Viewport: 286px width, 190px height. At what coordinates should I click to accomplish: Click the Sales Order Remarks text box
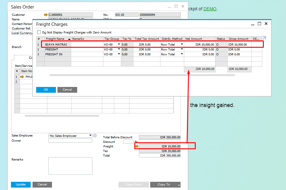point(70,166)
